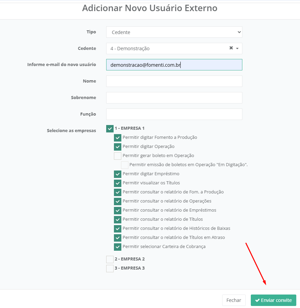This screenshot has width=300, height=308.
Task: Click the new user e-mail field
Action: [x=174, y=65]
